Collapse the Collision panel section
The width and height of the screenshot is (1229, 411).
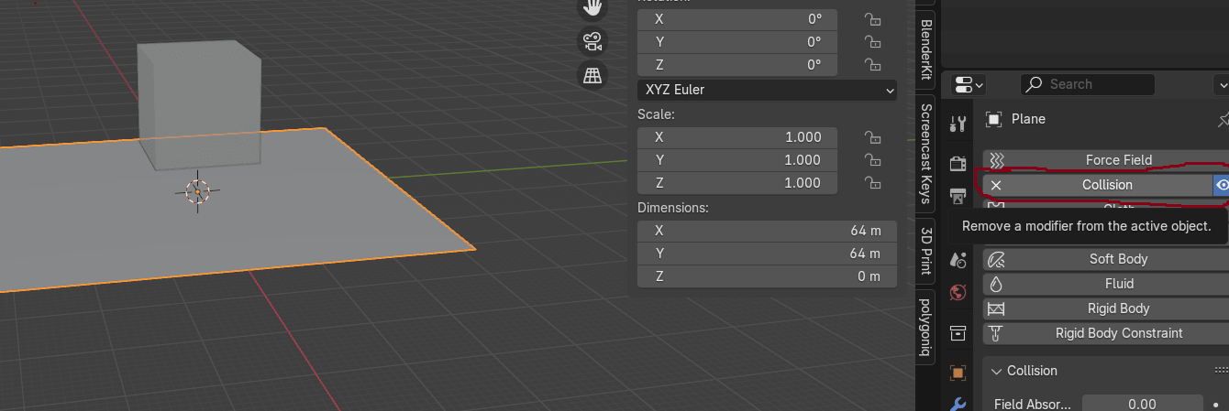[x=996, y=371]
